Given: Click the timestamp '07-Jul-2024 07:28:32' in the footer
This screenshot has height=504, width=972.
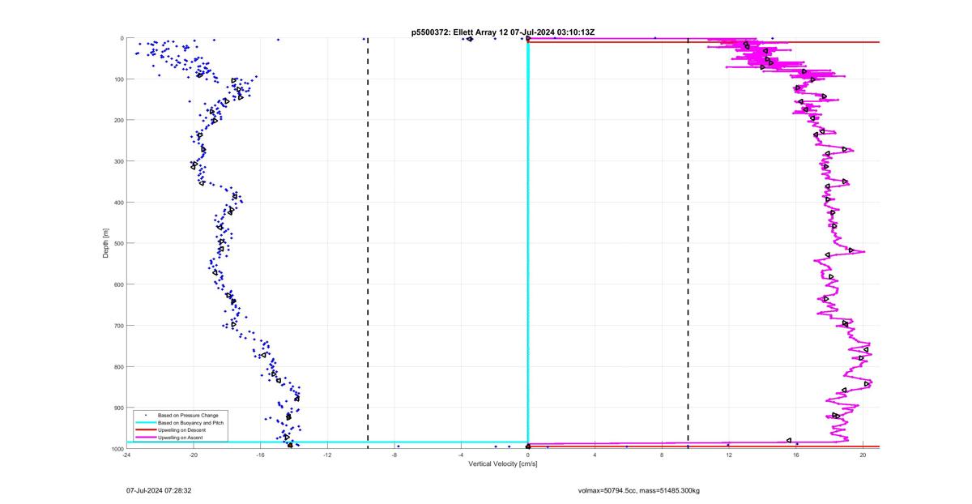Looking at the screenshot, I should 159,490.
